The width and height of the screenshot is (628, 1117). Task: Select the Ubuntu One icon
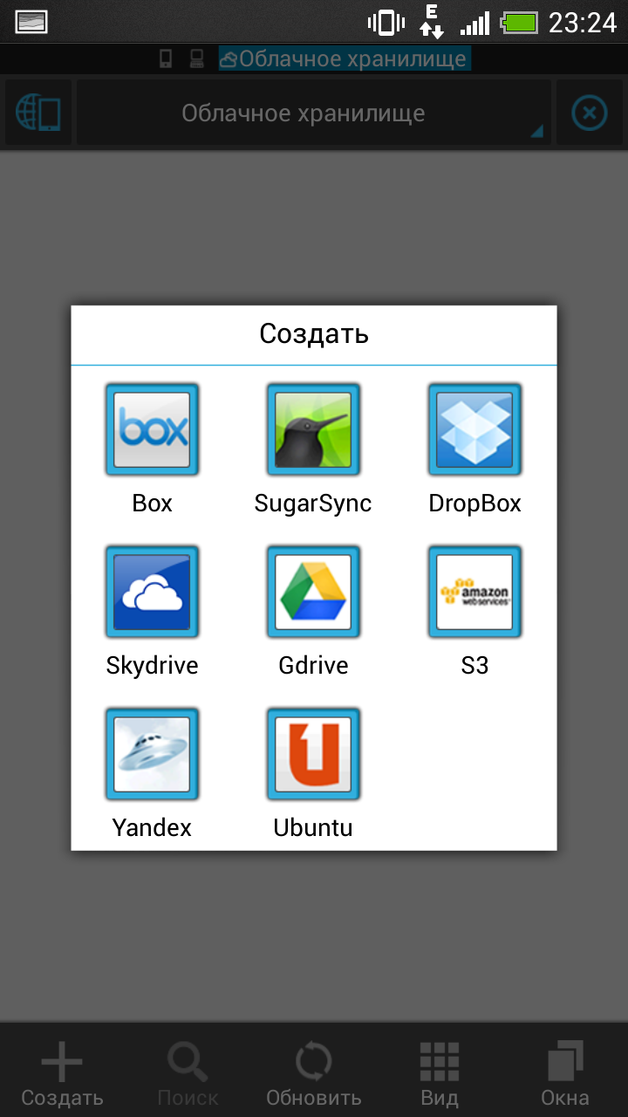[313, 754]
